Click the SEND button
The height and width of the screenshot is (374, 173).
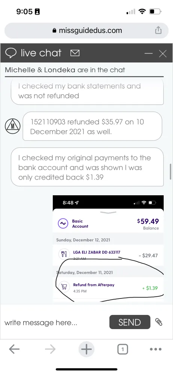(130, 322)
